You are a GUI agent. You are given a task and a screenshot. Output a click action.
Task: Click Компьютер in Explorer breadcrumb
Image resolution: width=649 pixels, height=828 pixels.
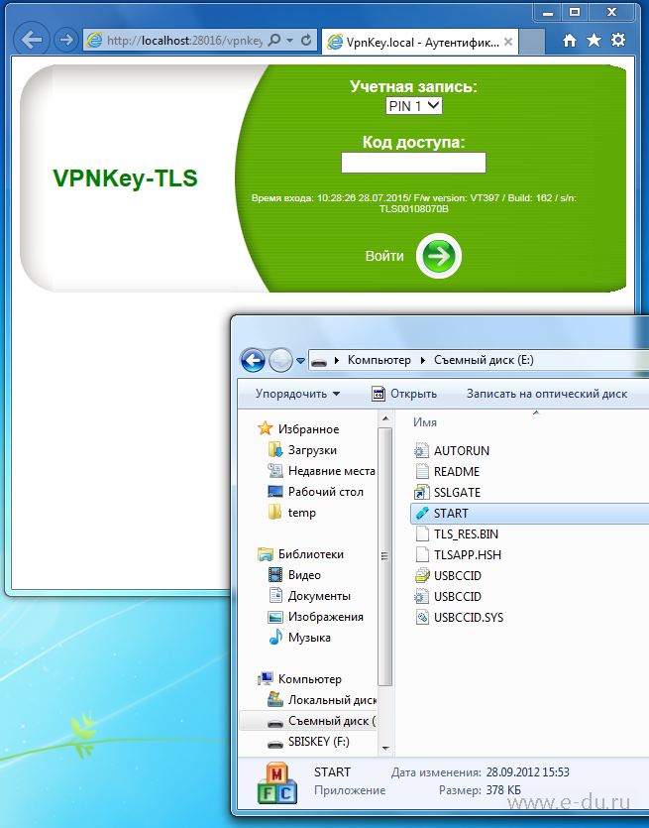(379, 360)
